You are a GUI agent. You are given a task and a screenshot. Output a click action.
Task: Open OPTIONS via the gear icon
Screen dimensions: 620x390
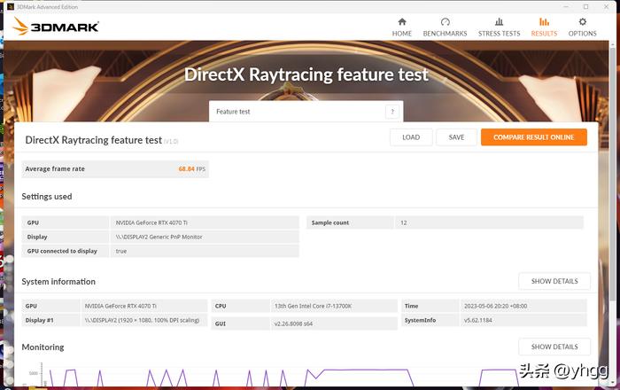pyautogui.click(x=582, y=22)
